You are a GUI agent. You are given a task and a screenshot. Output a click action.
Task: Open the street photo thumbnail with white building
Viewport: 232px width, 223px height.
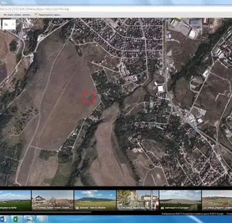click(138, 200)
